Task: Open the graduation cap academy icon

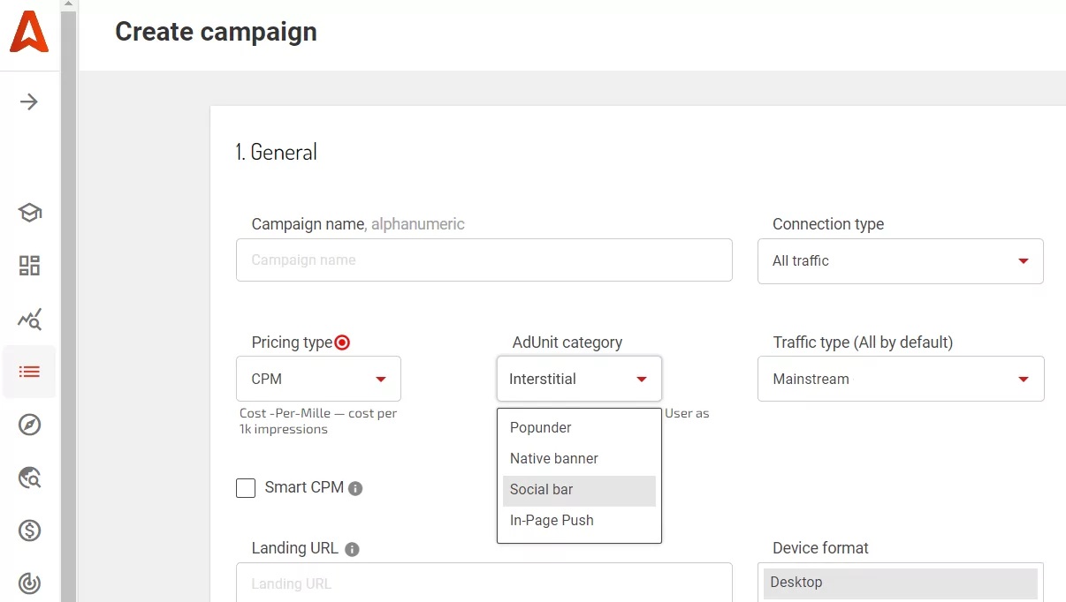Action: pyautogui.click(x=29, y=213)
